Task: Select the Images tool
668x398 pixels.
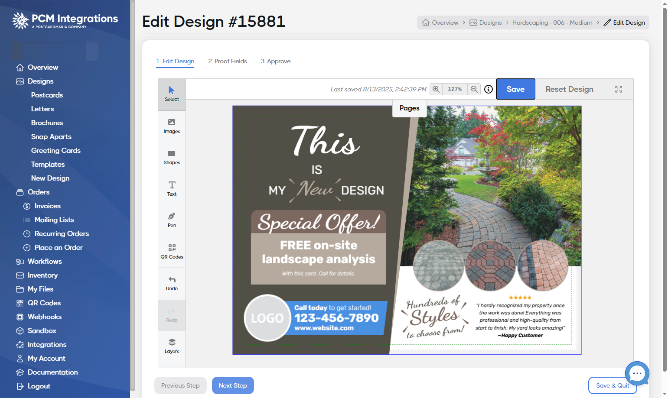Action: (x=172, y=126)
